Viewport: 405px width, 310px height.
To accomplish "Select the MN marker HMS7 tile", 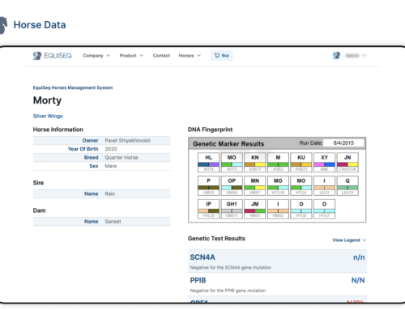I will pos(255,185).
